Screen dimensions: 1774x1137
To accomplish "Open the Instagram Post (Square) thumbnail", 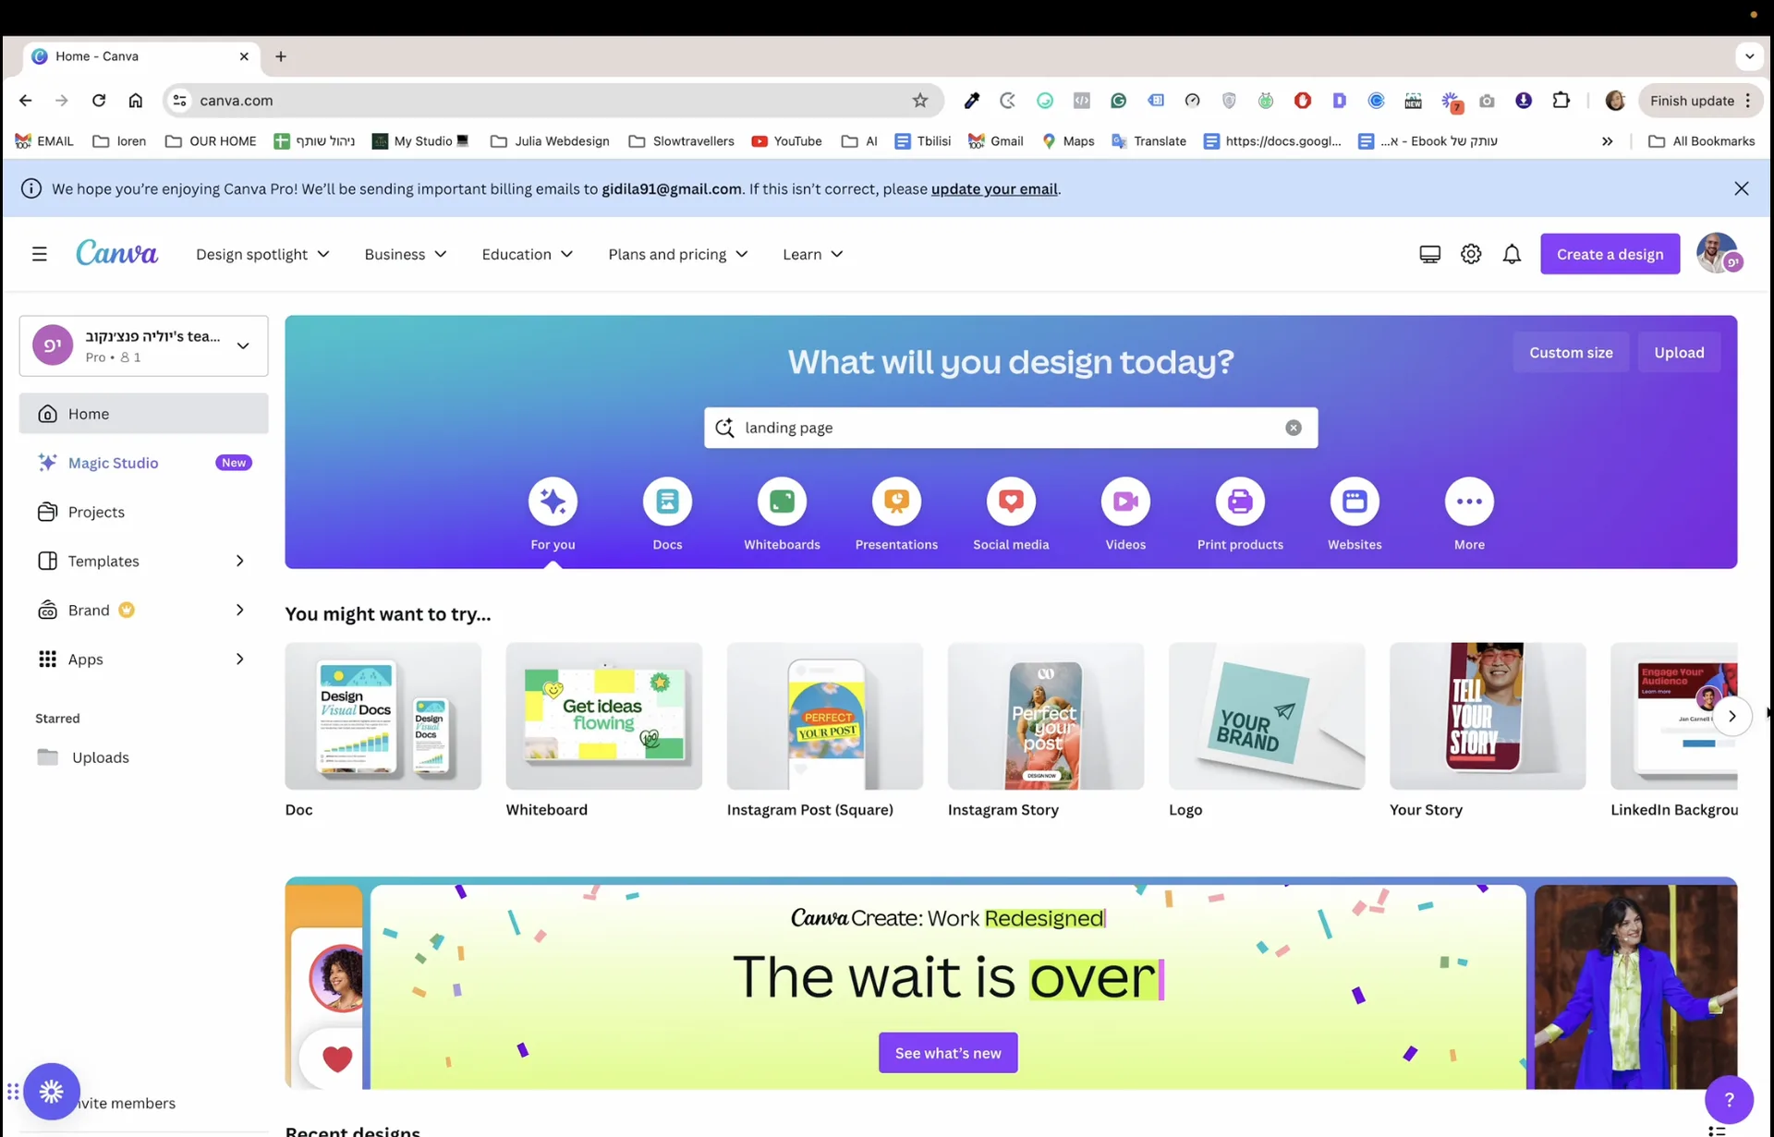I will [x=824, y=716].
